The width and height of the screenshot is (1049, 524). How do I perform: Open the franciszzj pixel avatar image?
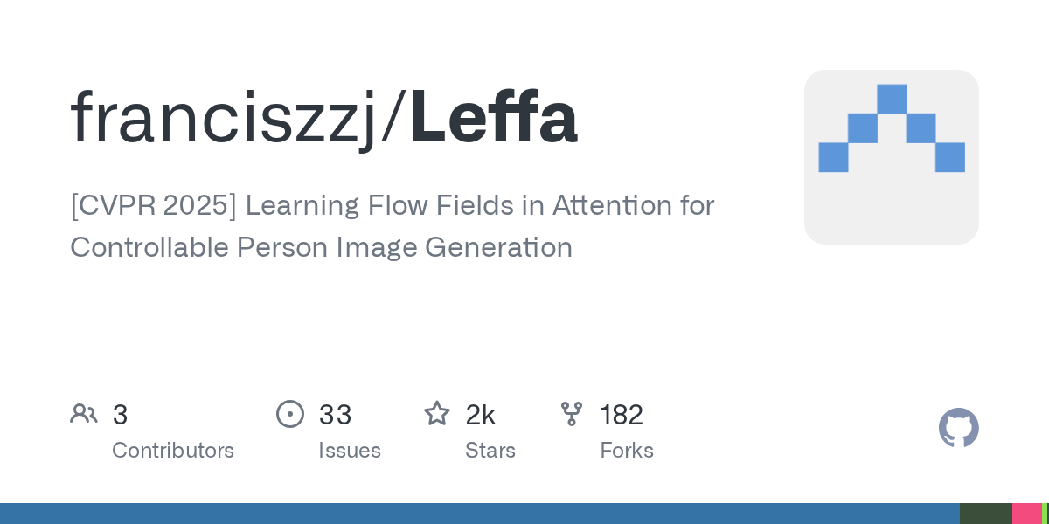point(891,157)
